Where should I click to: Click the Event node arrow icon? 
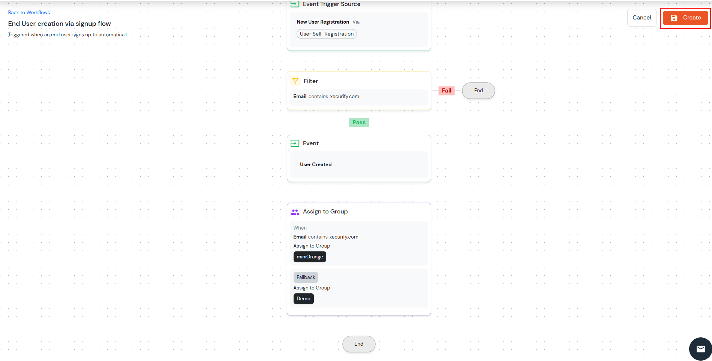[x=295, y=143]
